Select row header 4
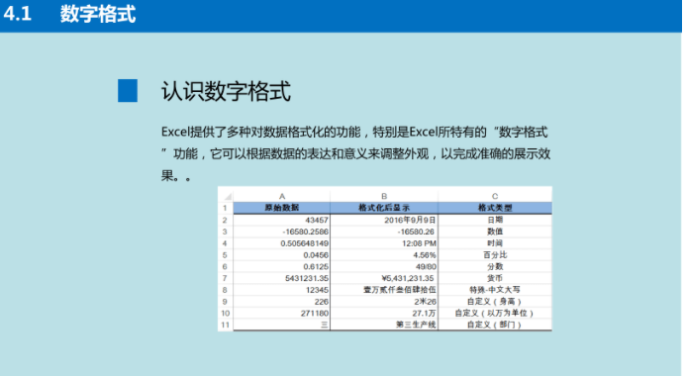686x376 pixels. point(226,243)
